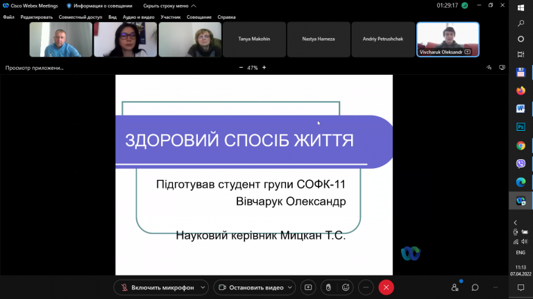Open the Аудио и видео menu
533x299 pixels.
click(x=138, y=17)
